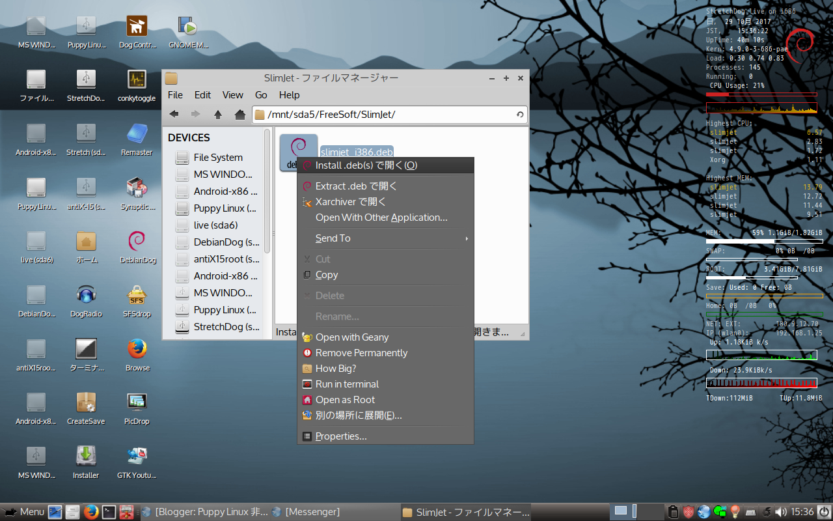This screenshot has width=833, height=521.
Task: Click the Home button in the toolbar
Action: coord(239,114)
